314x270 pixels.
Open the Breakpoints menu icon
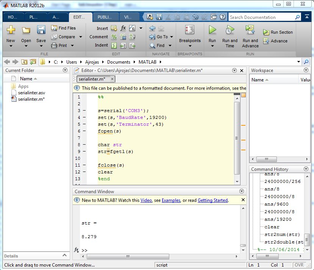coord(190,30)
